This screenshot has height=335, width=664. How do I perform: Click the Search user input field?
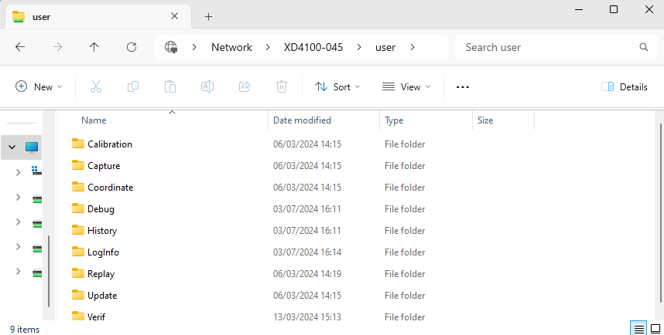[x=549, y=47]
